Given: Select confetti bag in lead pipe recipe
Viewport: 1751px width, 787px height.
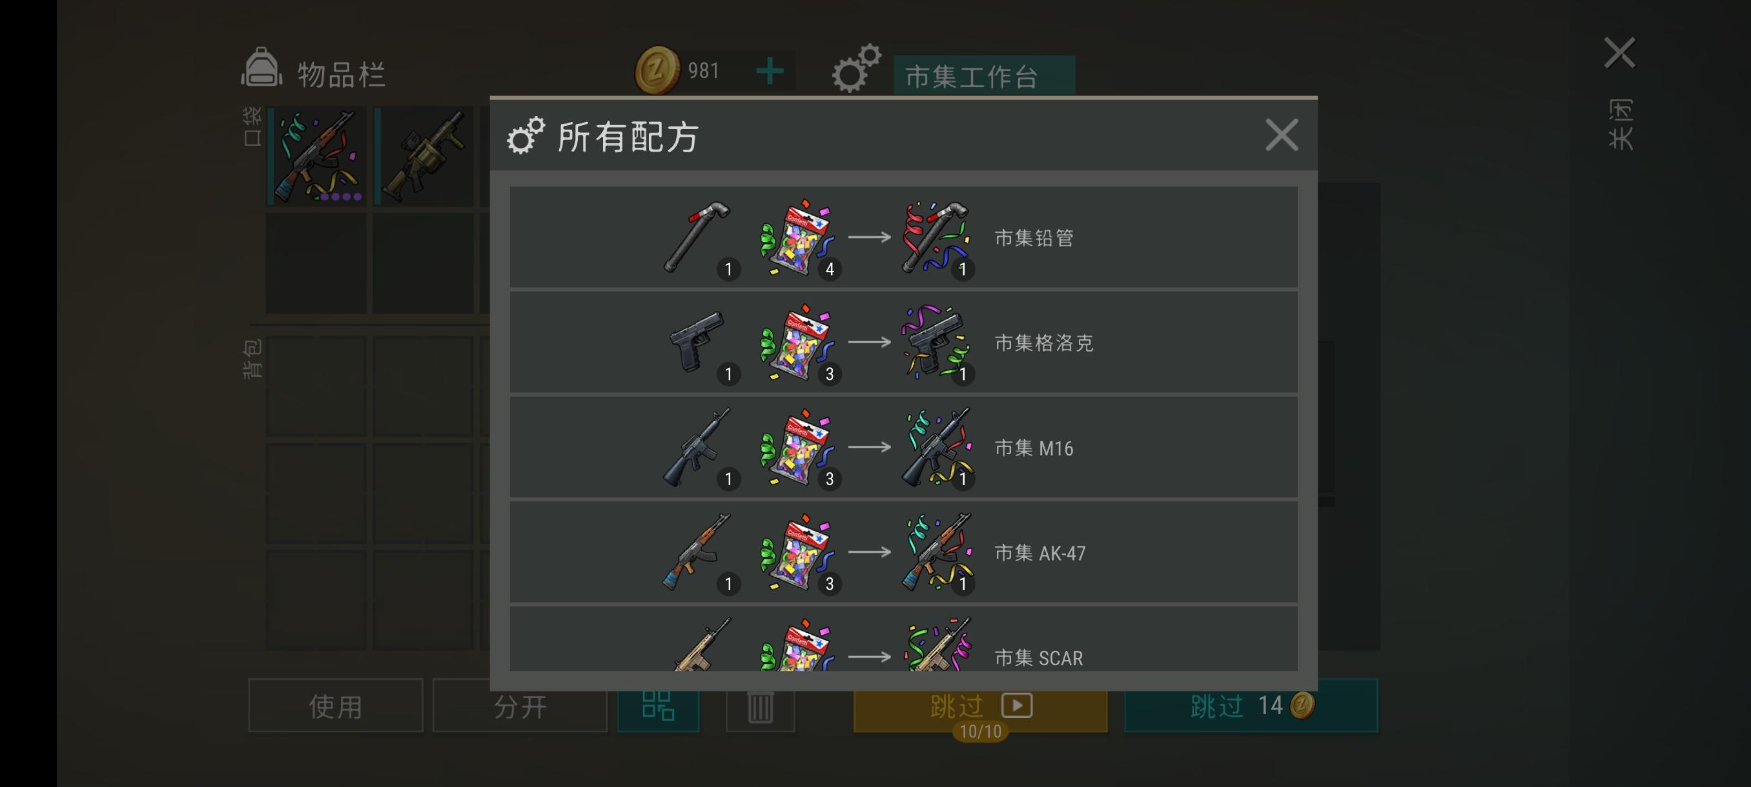Looking at the screenshot, I should (797, 237).
